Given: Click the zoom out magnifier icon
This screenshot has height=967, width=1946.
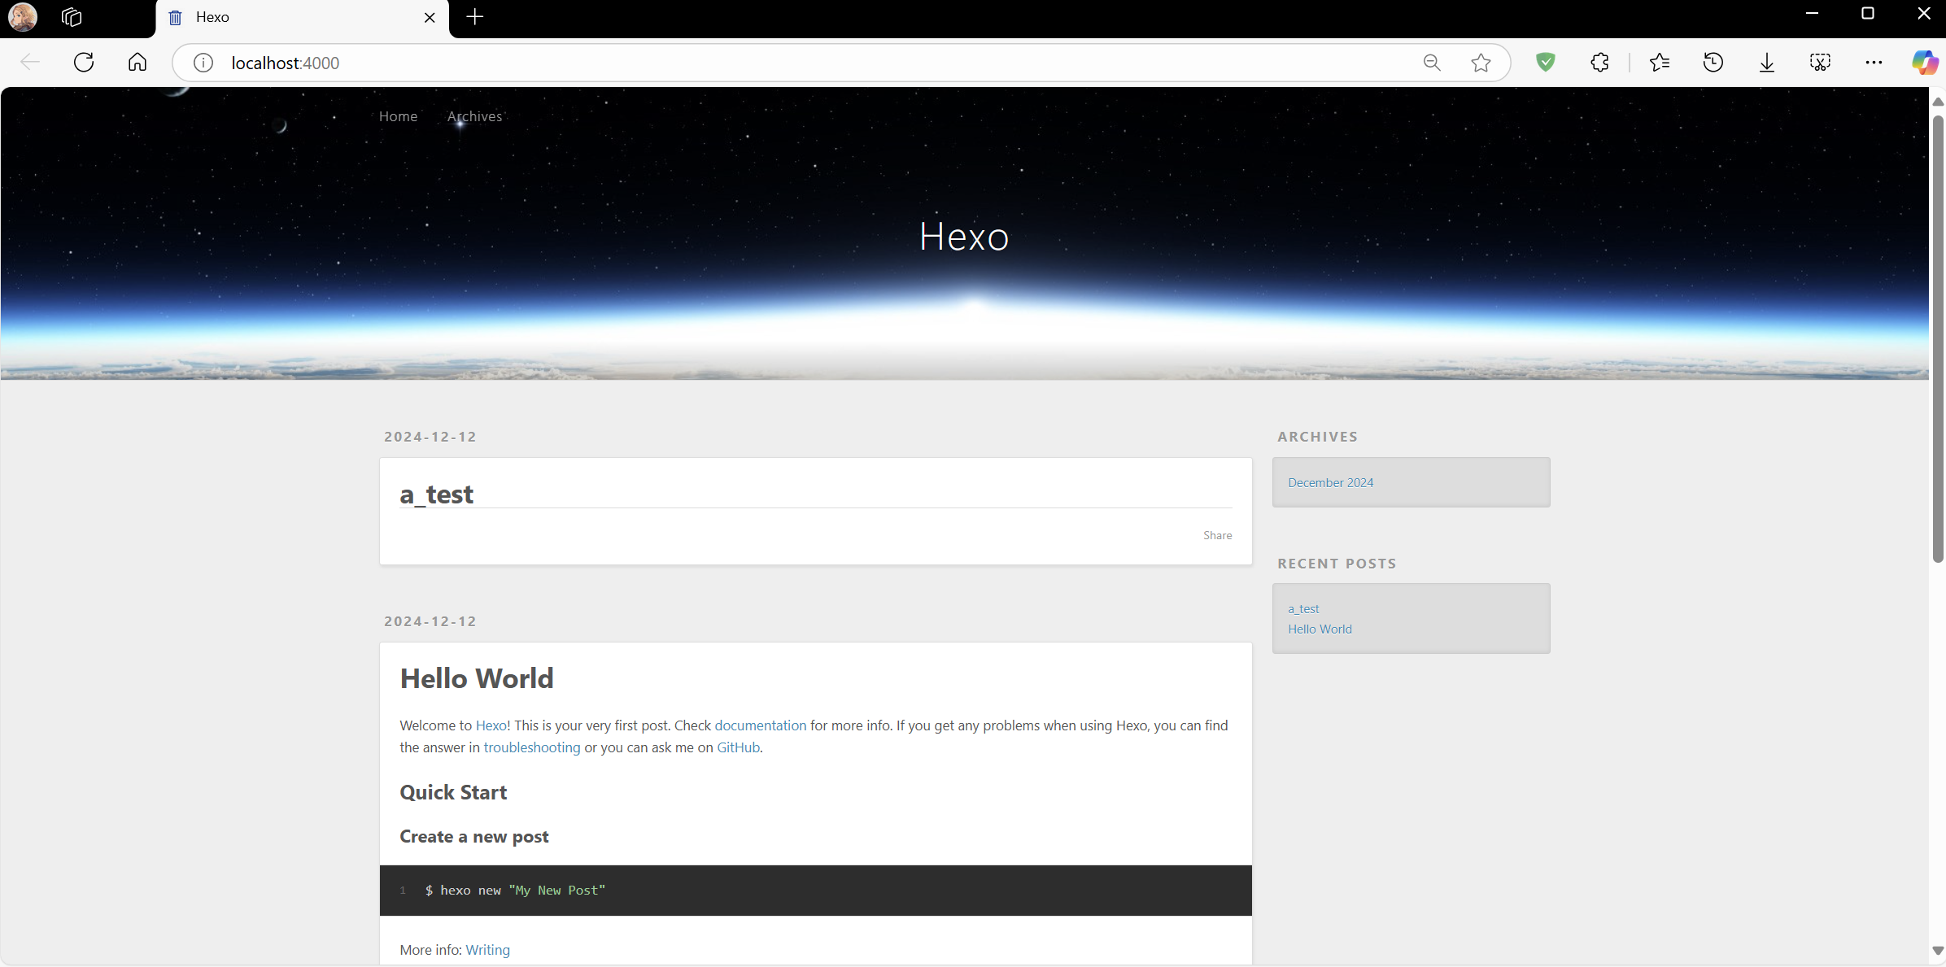Looking at the screenshot, I should 1432,63.
